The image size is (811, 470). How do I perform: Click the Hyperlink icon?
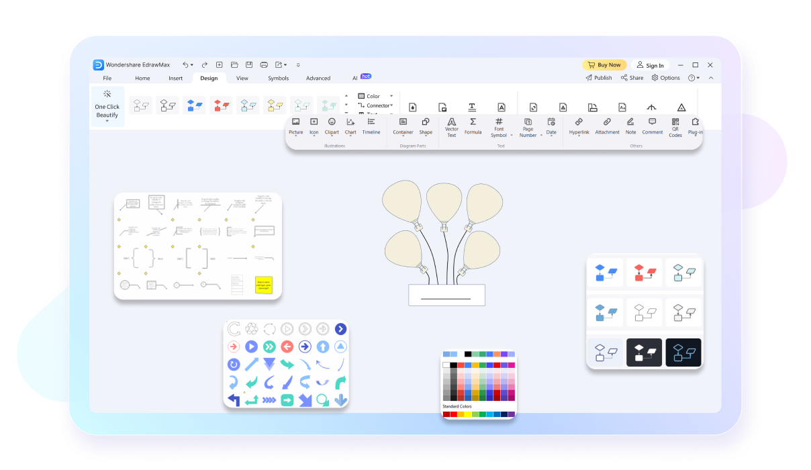(x=579, y=126)
